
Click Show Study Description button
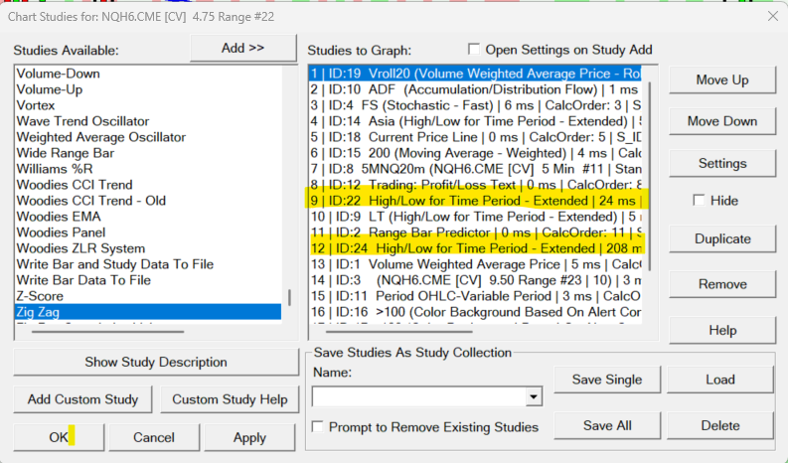point(156,362)
